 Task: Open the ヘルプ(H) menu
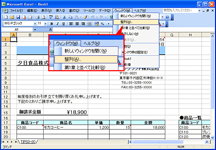140,10
